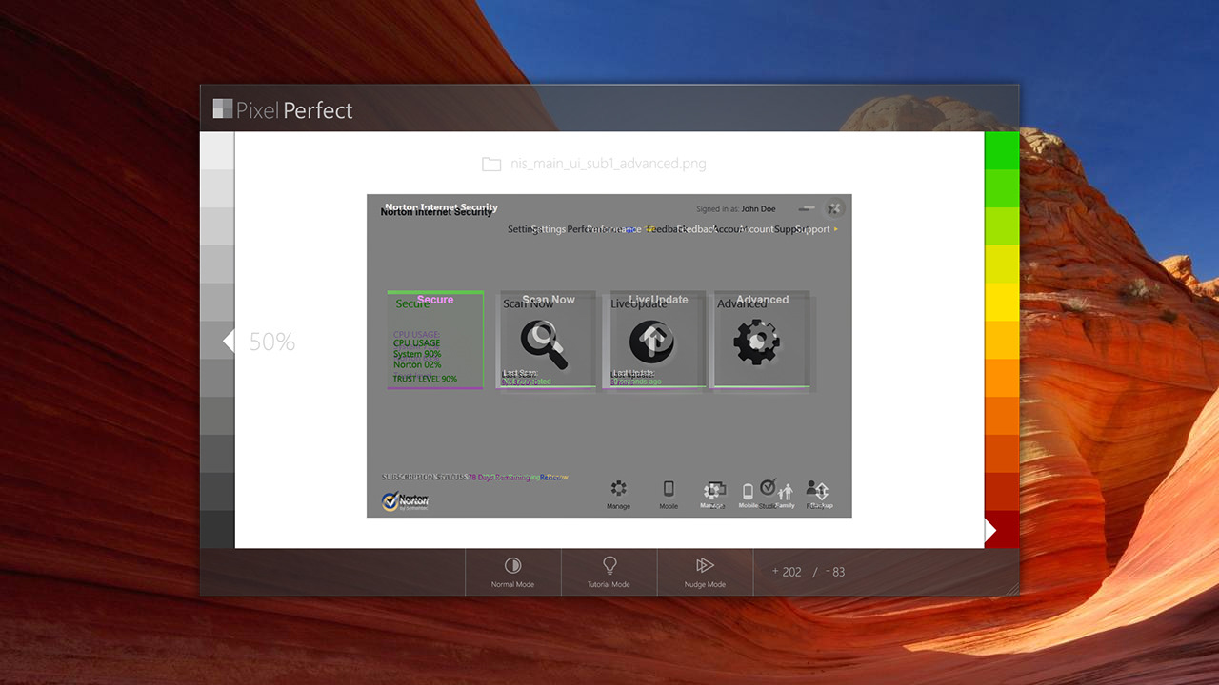Click the Family icon
Image resolution: width=1219 pixels, height=685 pixels.
(785, 493)
